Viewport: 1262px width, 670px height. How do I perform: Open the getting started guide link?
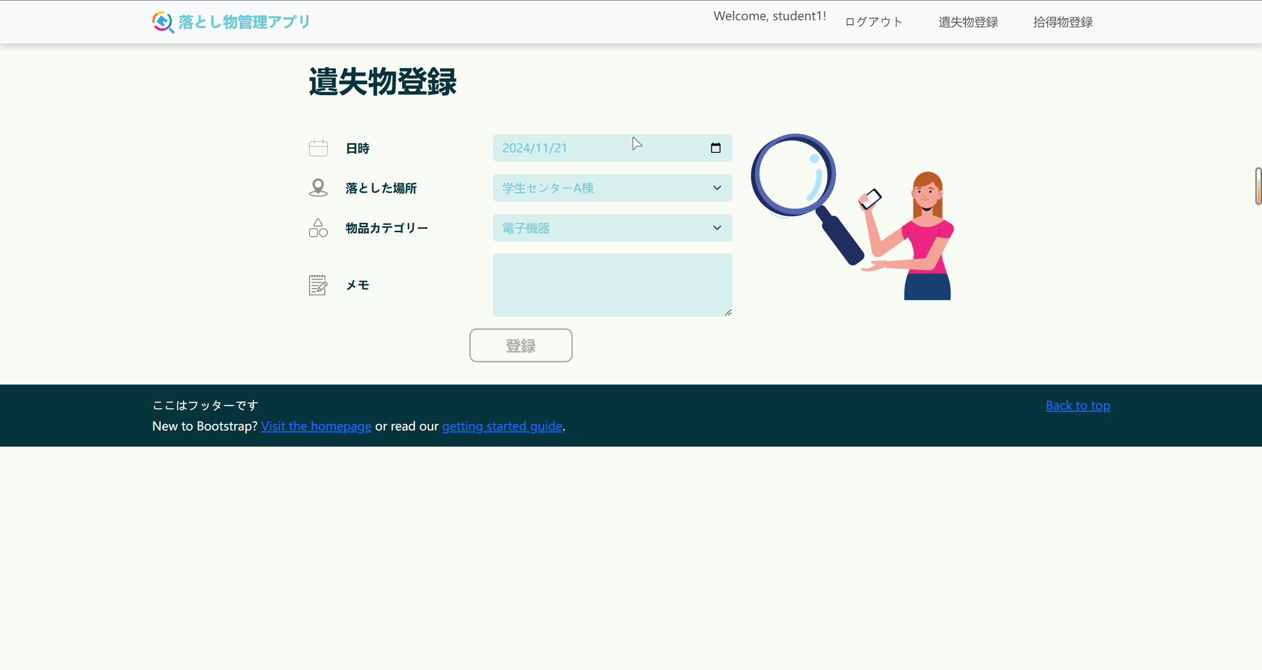coord(502,426)
